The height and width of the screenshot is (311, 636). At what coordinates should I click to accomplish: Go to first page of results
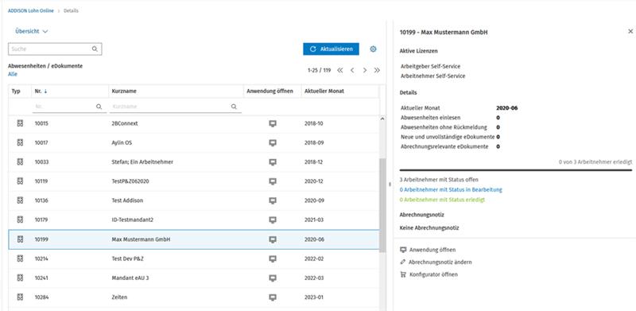(x=340, y=70)
